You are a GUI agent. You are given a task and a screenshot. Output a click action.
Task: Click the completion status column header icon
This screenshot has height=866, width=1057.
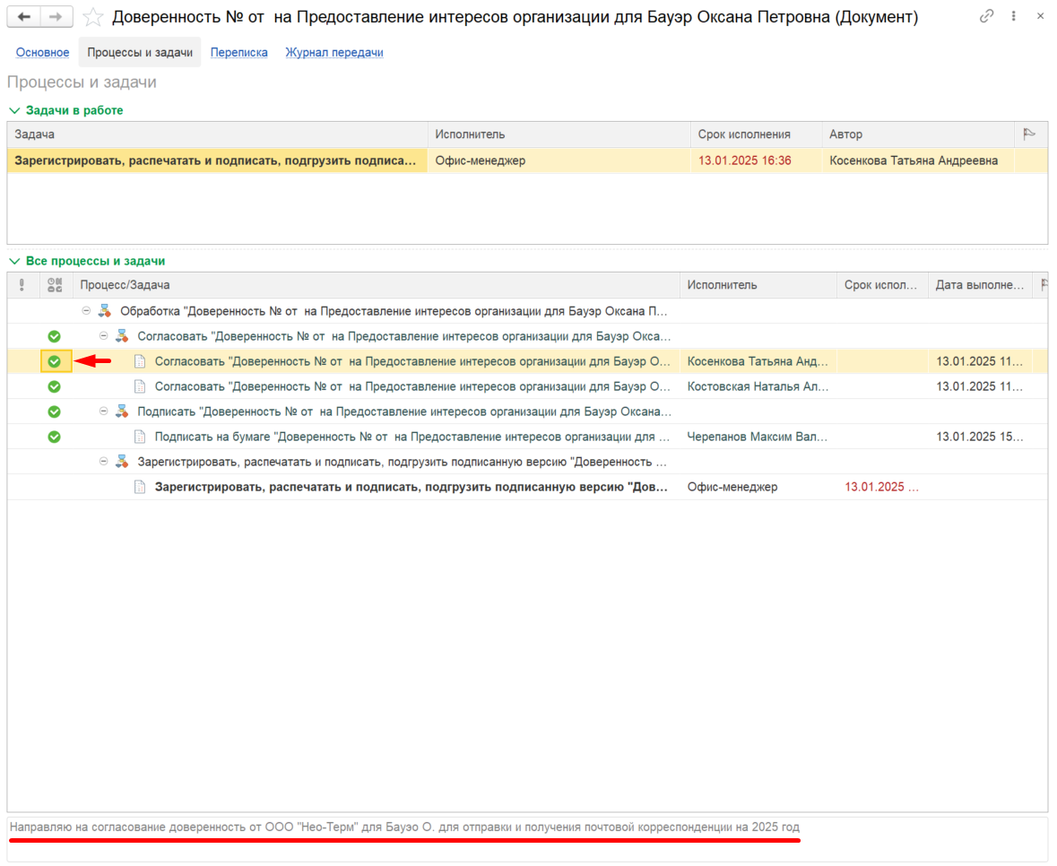coord(55,285)
